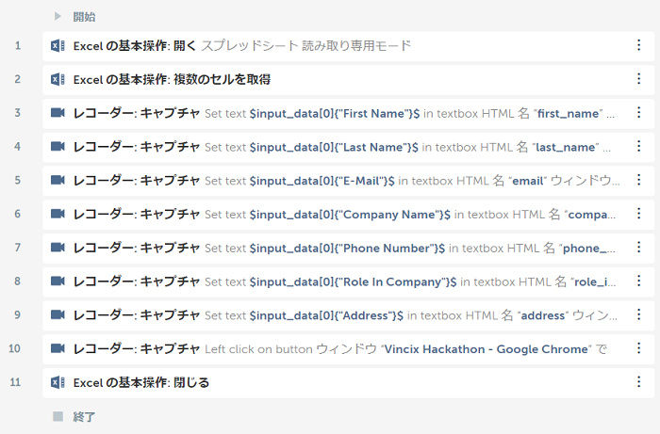Select the Excel の基本操作: 閉じる action text
This screenshot has width=660, height=434.
pyautogui.click(x=141, y=382)
